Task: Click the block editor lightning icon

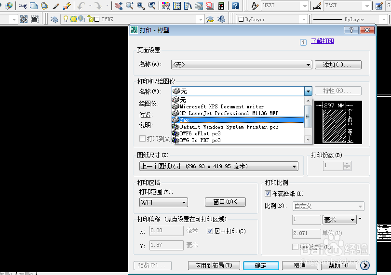Action: click(67, 5)
